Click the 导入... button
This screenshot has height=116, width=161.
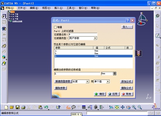tap(127, 27)
